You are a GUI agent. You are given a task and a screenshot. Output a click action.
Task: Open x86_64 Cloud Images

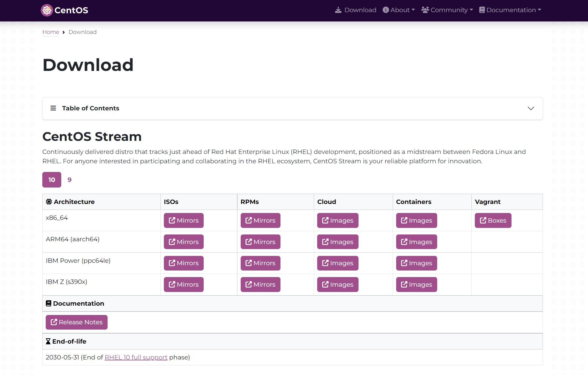click(x=338, y=220)
